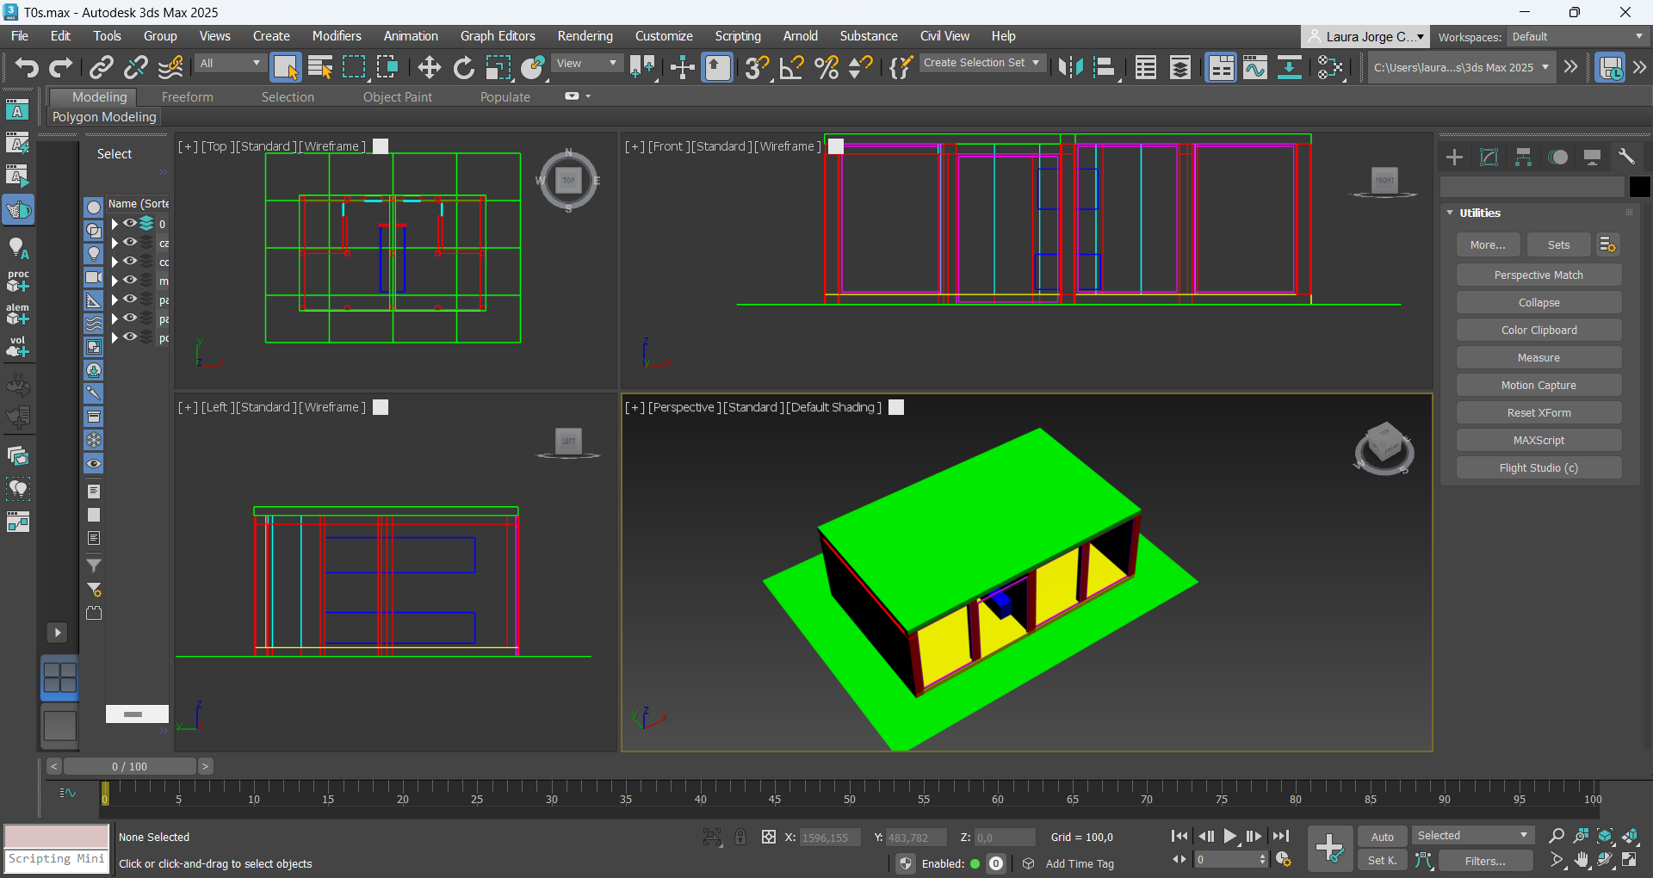Click the Undo arrow icon

[27, 67]
